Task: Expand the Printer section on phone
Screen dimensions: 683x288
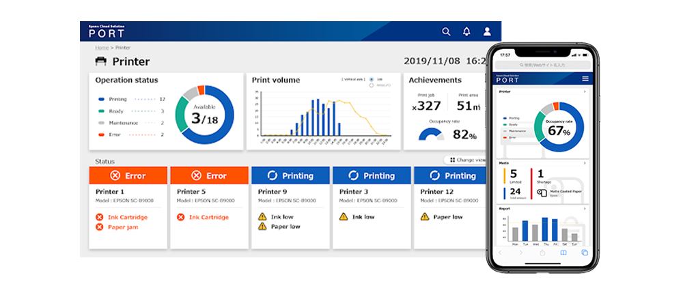Action: (x=585, y=91)
